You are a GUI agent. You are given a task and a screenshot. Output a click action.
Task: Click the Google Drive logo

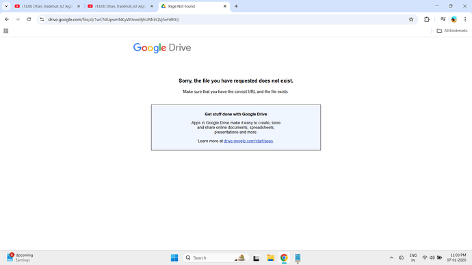tap(162, 48)
